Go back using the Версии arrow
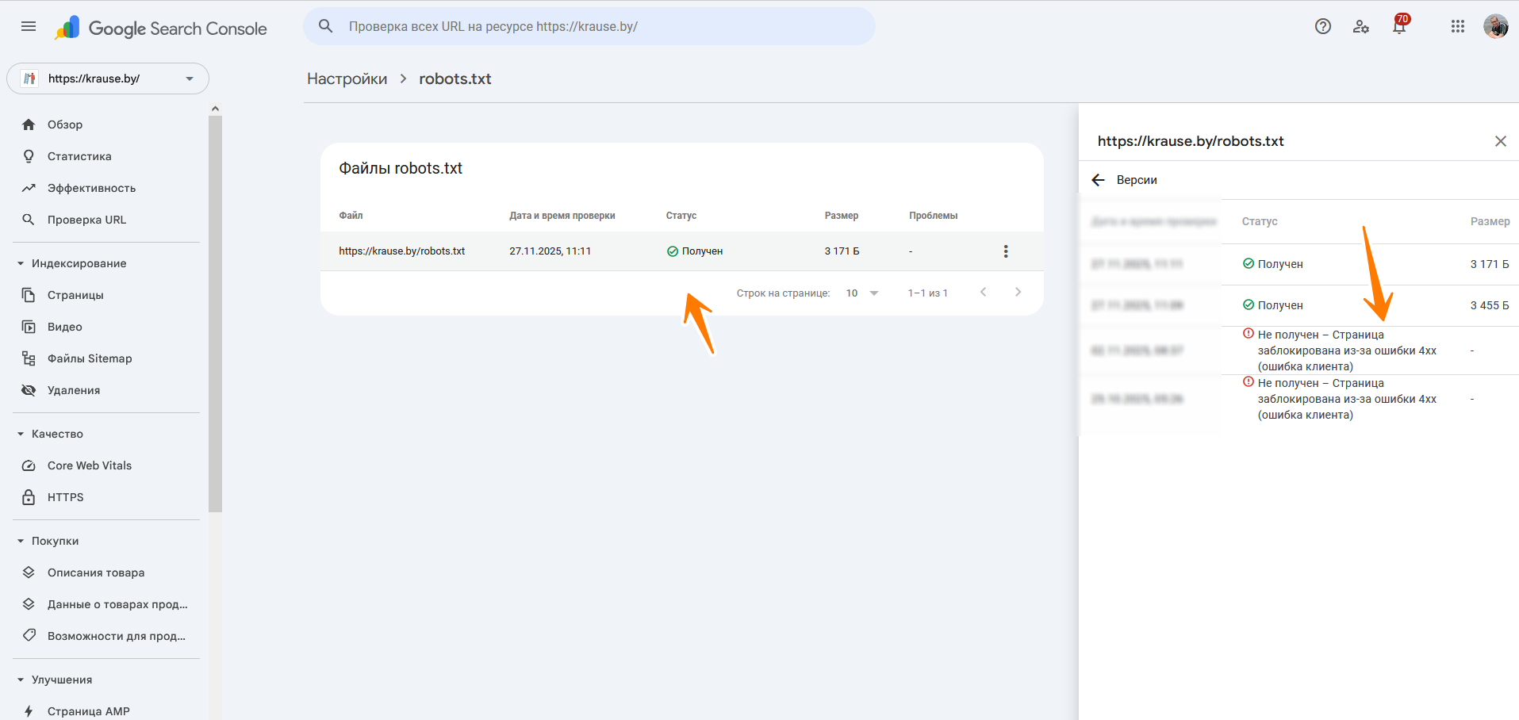The height and width of the screenshot is (720, 1519). click(x=1098, y=180)
